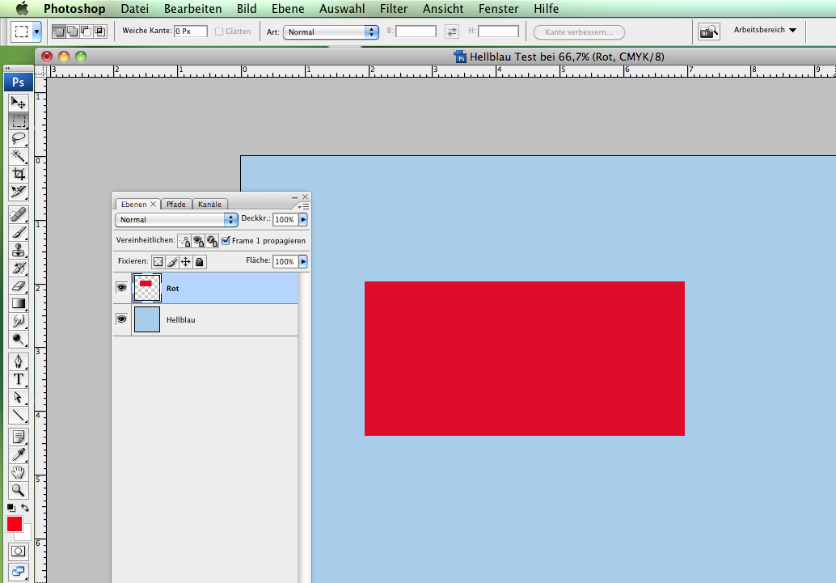Image resolution: width=836 pixels, height=583 pixels.
Task: Hide the Rot layer via eye icon
Action: [121, 288]
